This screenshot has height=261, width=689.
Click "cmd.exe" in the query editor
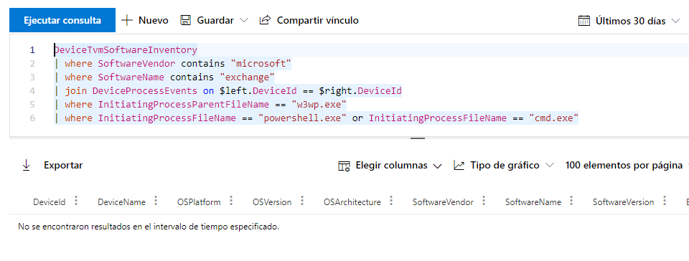click(x=553, y=118)
